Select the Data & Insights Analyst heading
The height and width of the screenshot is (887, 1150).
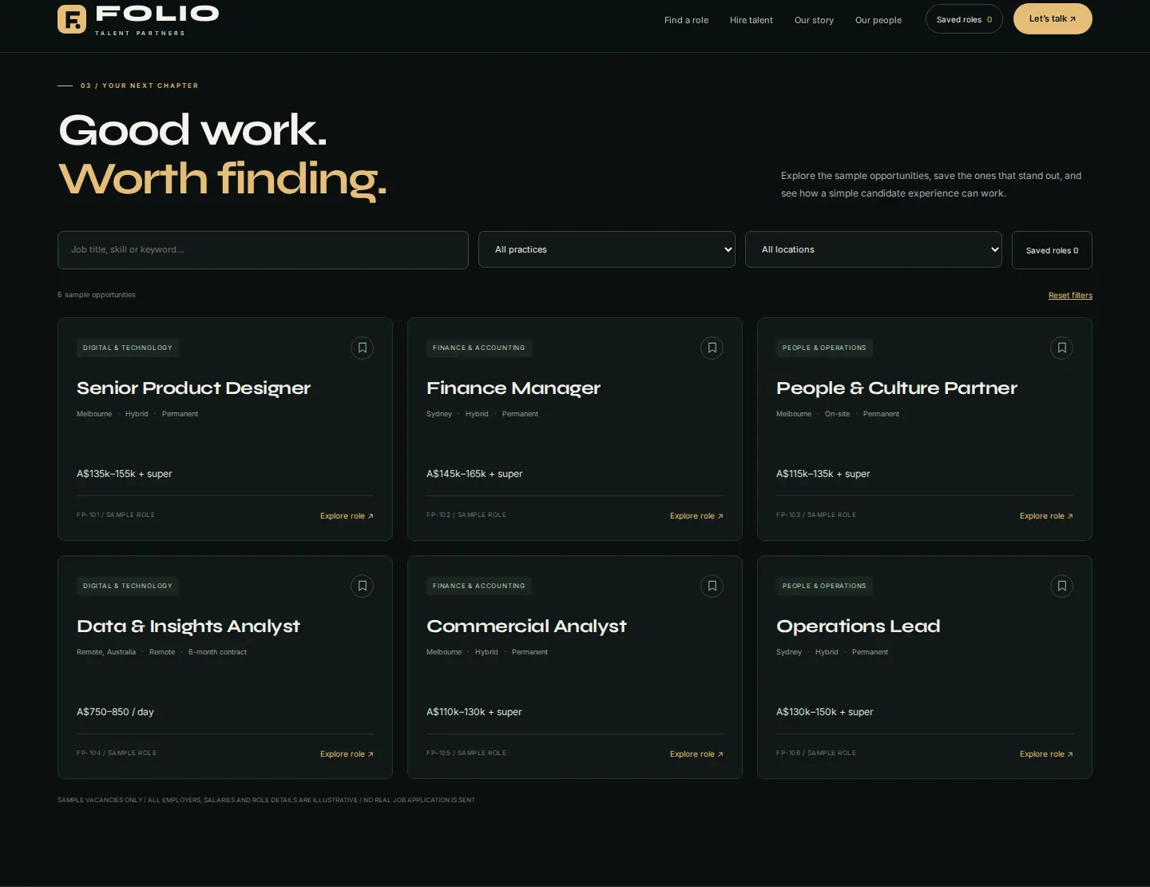tap(188, 626)
